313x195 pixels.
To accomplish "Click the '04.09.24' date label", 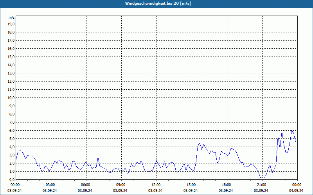I will [x=296, y=191].
